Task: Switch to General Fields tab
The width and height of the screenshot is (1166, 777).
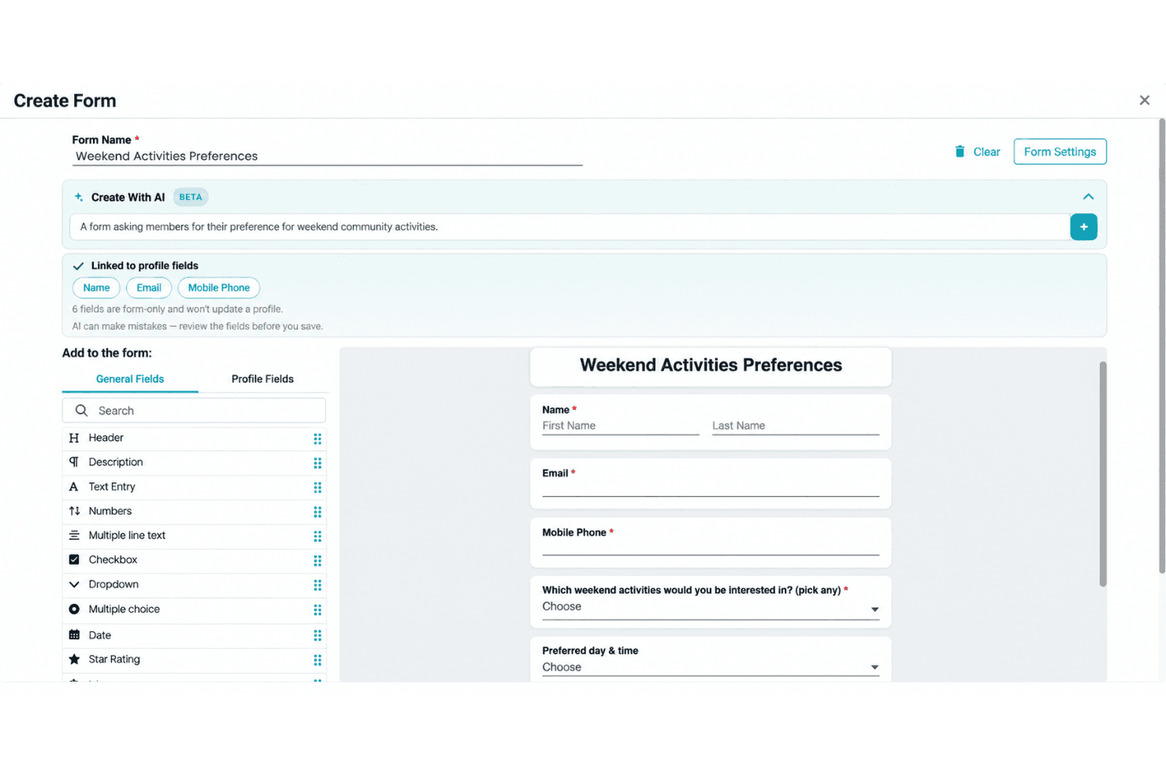Action: pyautogui.click(x=130, y=379)
